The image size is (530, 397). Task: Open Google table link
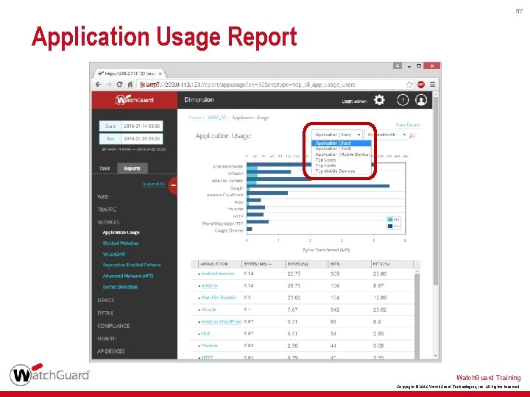208,310
